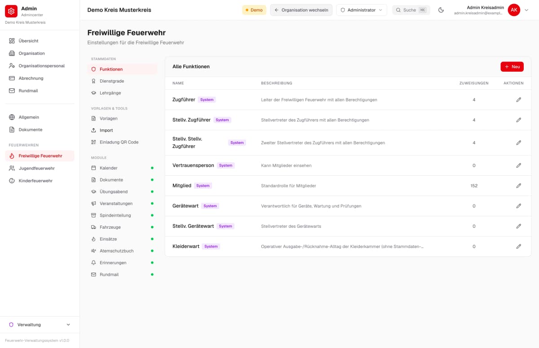
Task: Open Einladung QR Code
Action: [122, 142]
